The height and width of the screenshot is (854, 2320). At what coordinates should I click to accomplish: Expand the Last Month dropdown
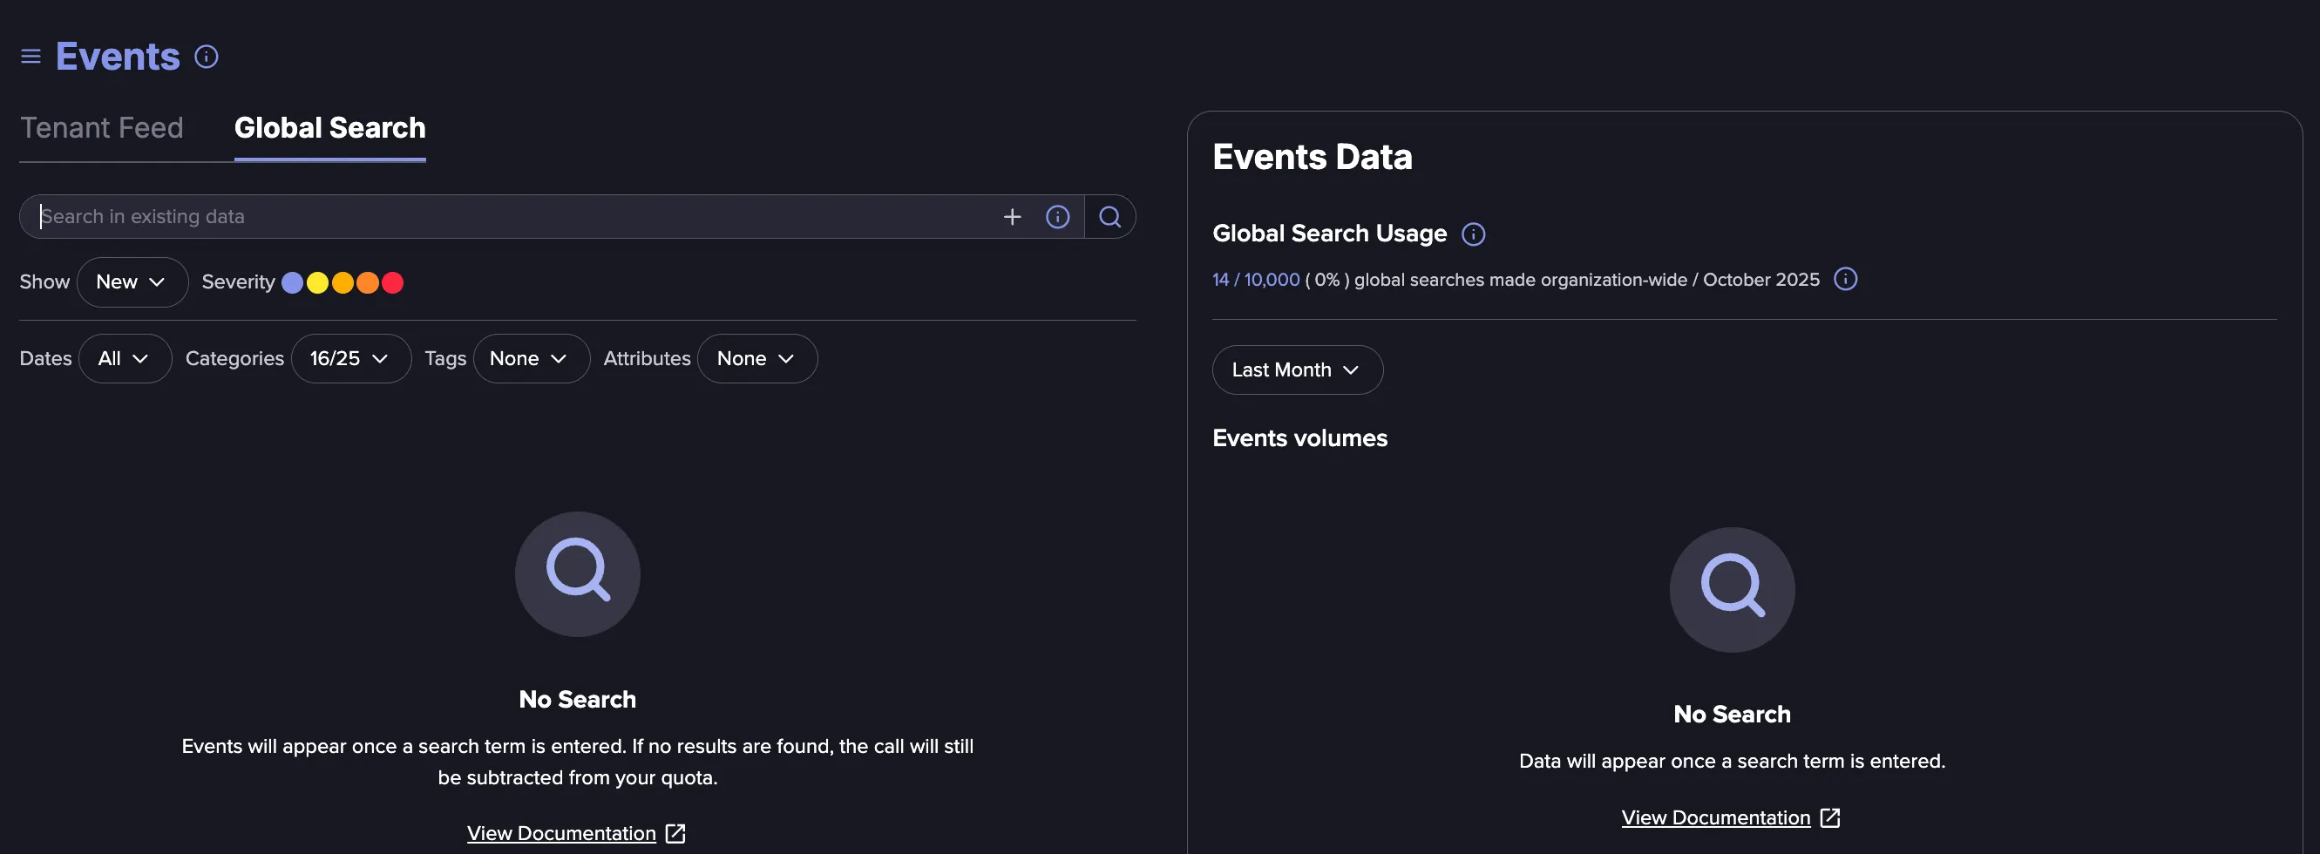point(1297,370)
